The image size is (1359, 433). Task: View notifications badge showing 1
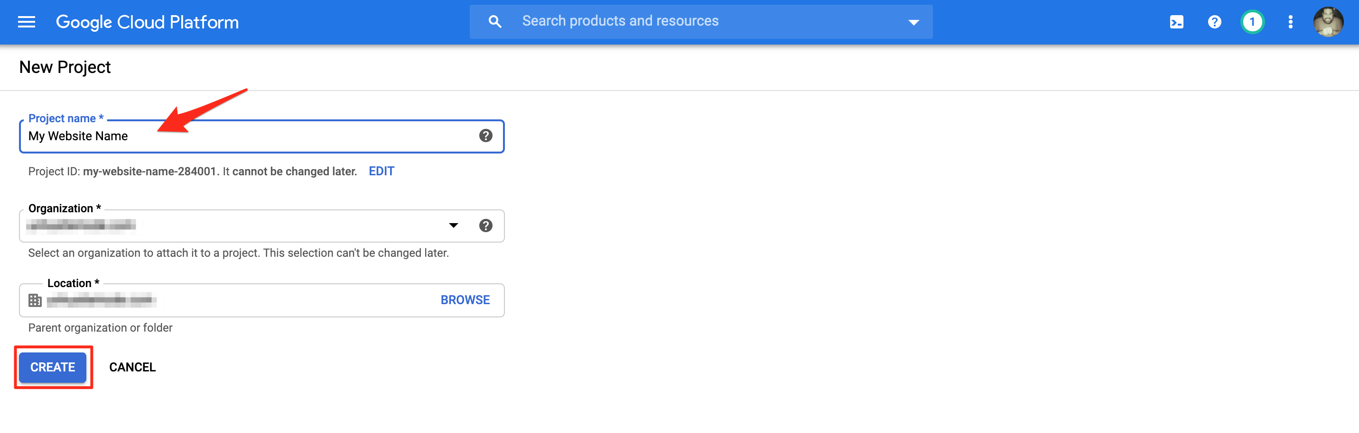1252,22
